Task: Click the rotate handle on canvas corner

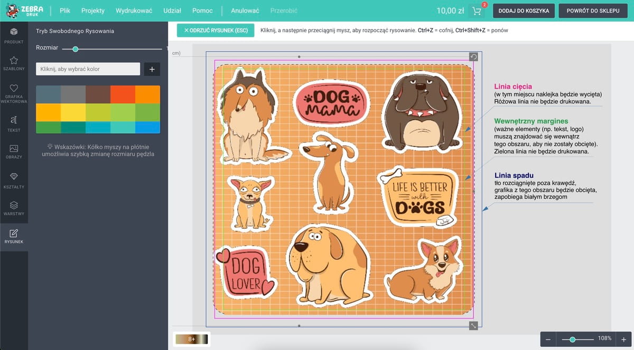Action: (473, 57)
